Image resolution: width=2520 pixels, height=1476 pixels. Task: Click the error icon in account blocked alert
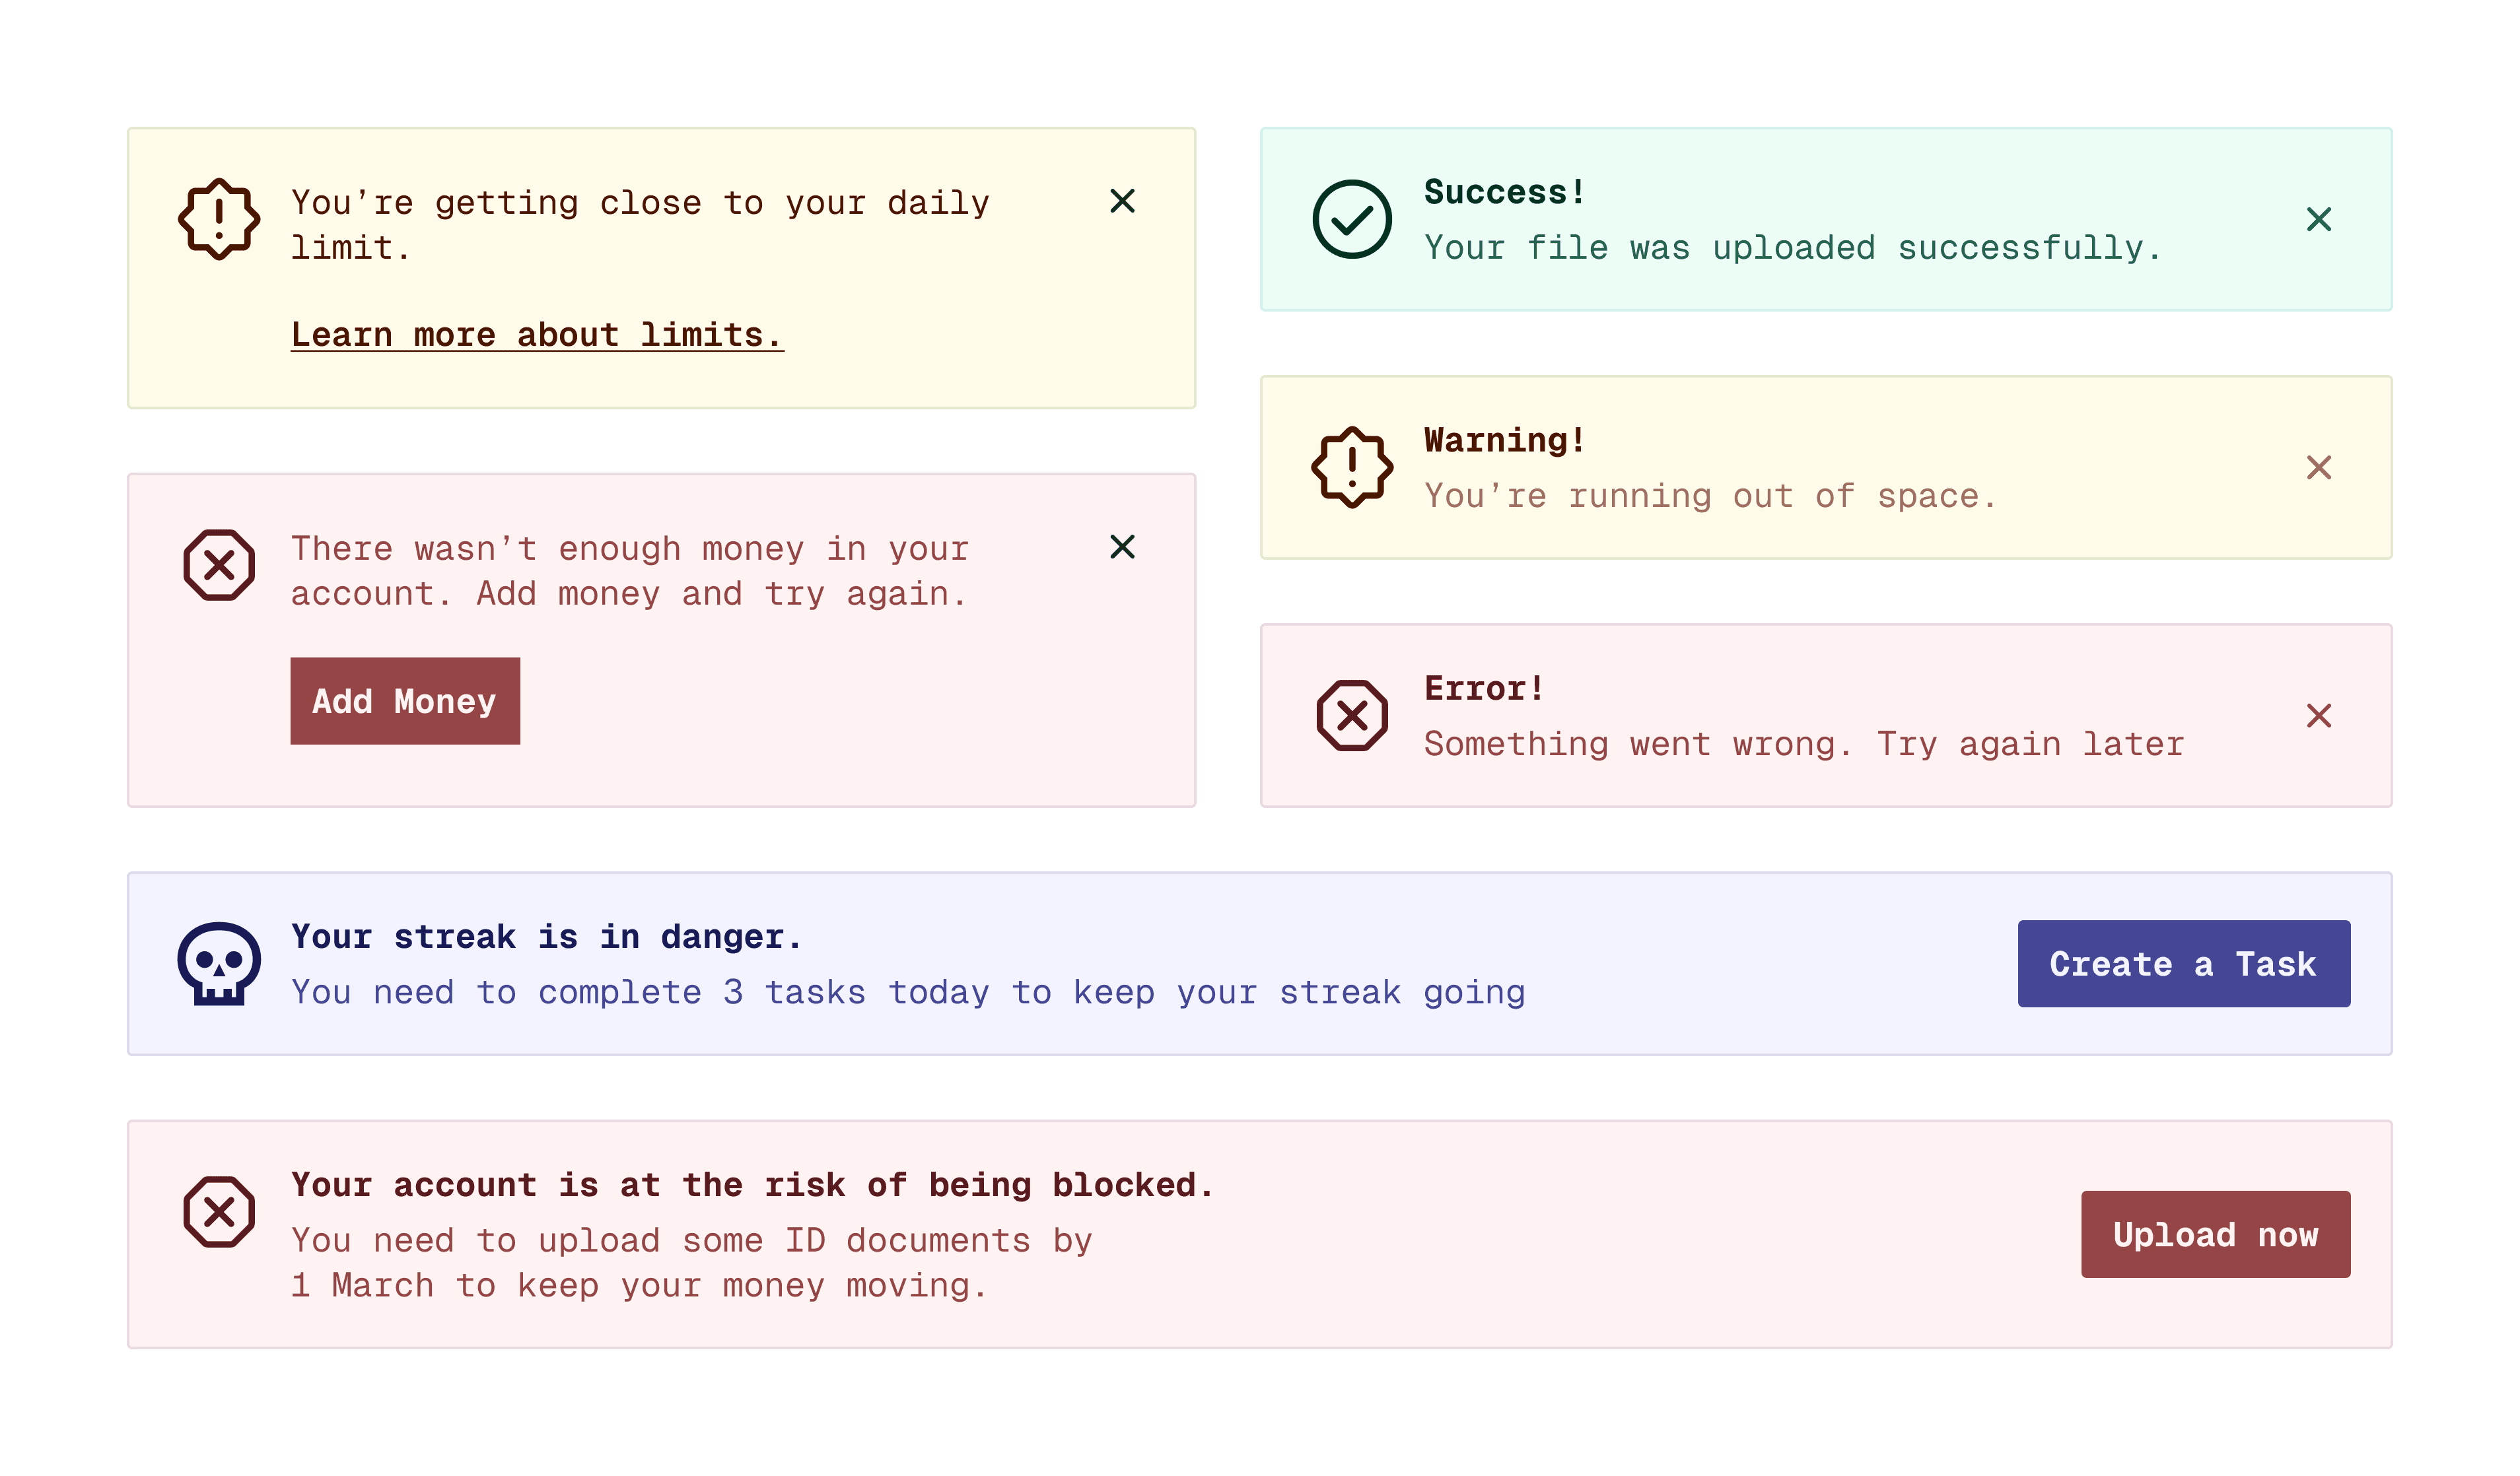coord(219,1211)
